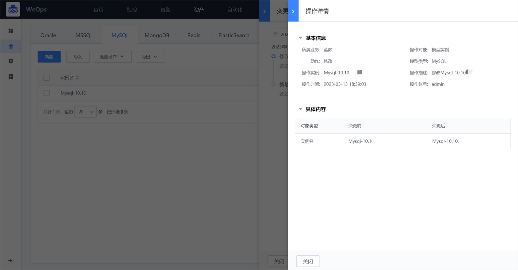Click the 变更前 value Mysql-10.1
Viewport: 518px width, 270px height.
point(360,141)
